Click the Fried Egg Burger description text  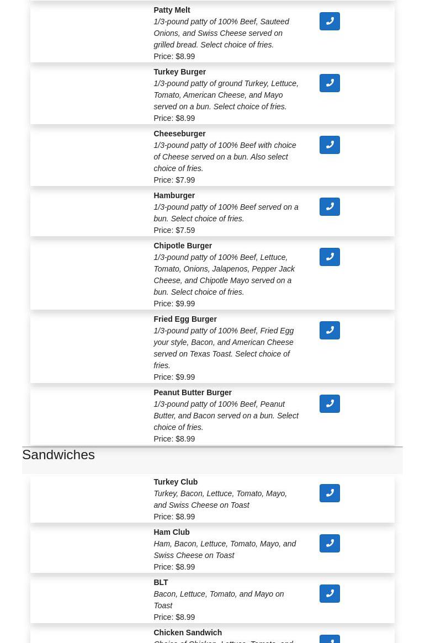pyautogui.click(x=224, y=348)
